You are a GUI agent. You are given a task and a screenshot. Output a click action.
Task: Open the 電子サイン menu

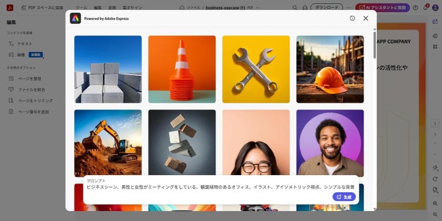[x=132, y=8]
